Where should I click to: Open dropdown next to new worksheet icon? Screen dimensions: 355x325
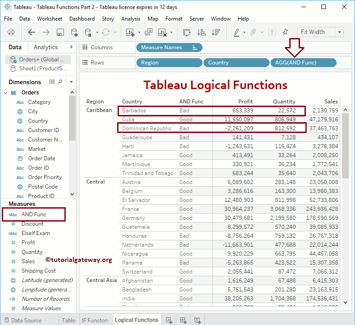coord(139,32)
